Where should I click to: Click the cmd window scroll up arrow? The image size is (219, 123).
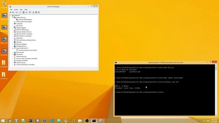[x=216, y=65]
